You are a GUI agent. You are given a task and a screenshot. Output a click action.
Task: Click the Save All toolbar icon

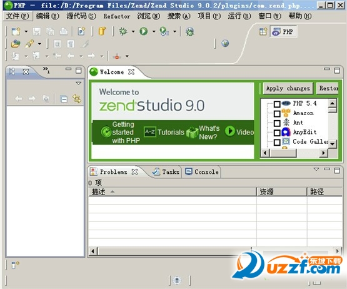coord(50,31)
